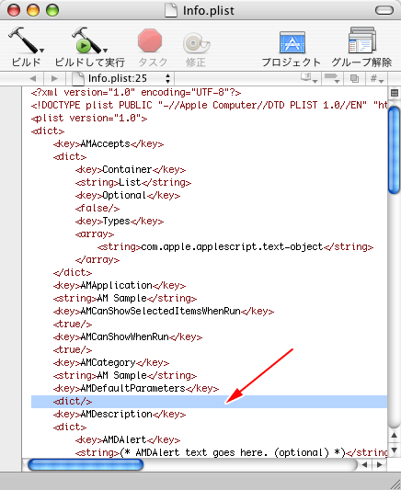Go forward with the right navigation arrow
401x490 pixels.
pyautogui.click(x=54, y=78)
